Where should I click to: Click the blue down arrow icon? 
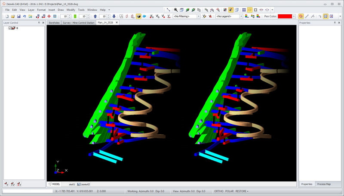pyautogui.click(x=114, y=16)
